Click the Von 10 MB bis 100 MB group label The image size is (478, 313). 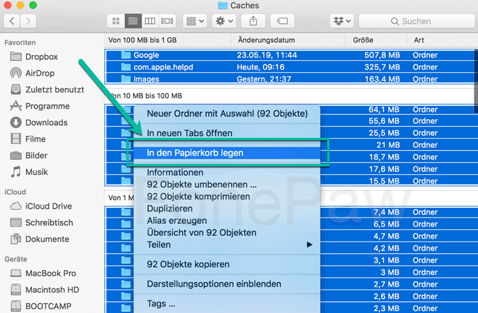click(x=145, y=96)
